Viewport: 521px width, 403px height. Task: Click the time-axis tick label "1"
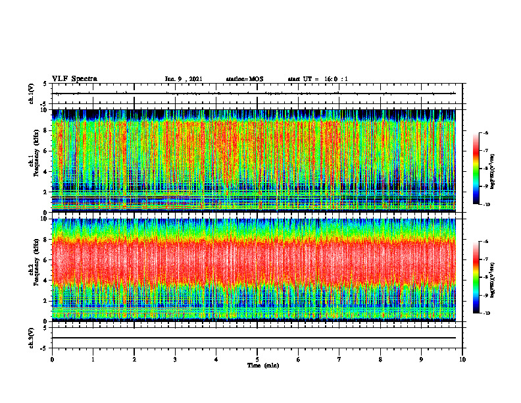[93, 360]
